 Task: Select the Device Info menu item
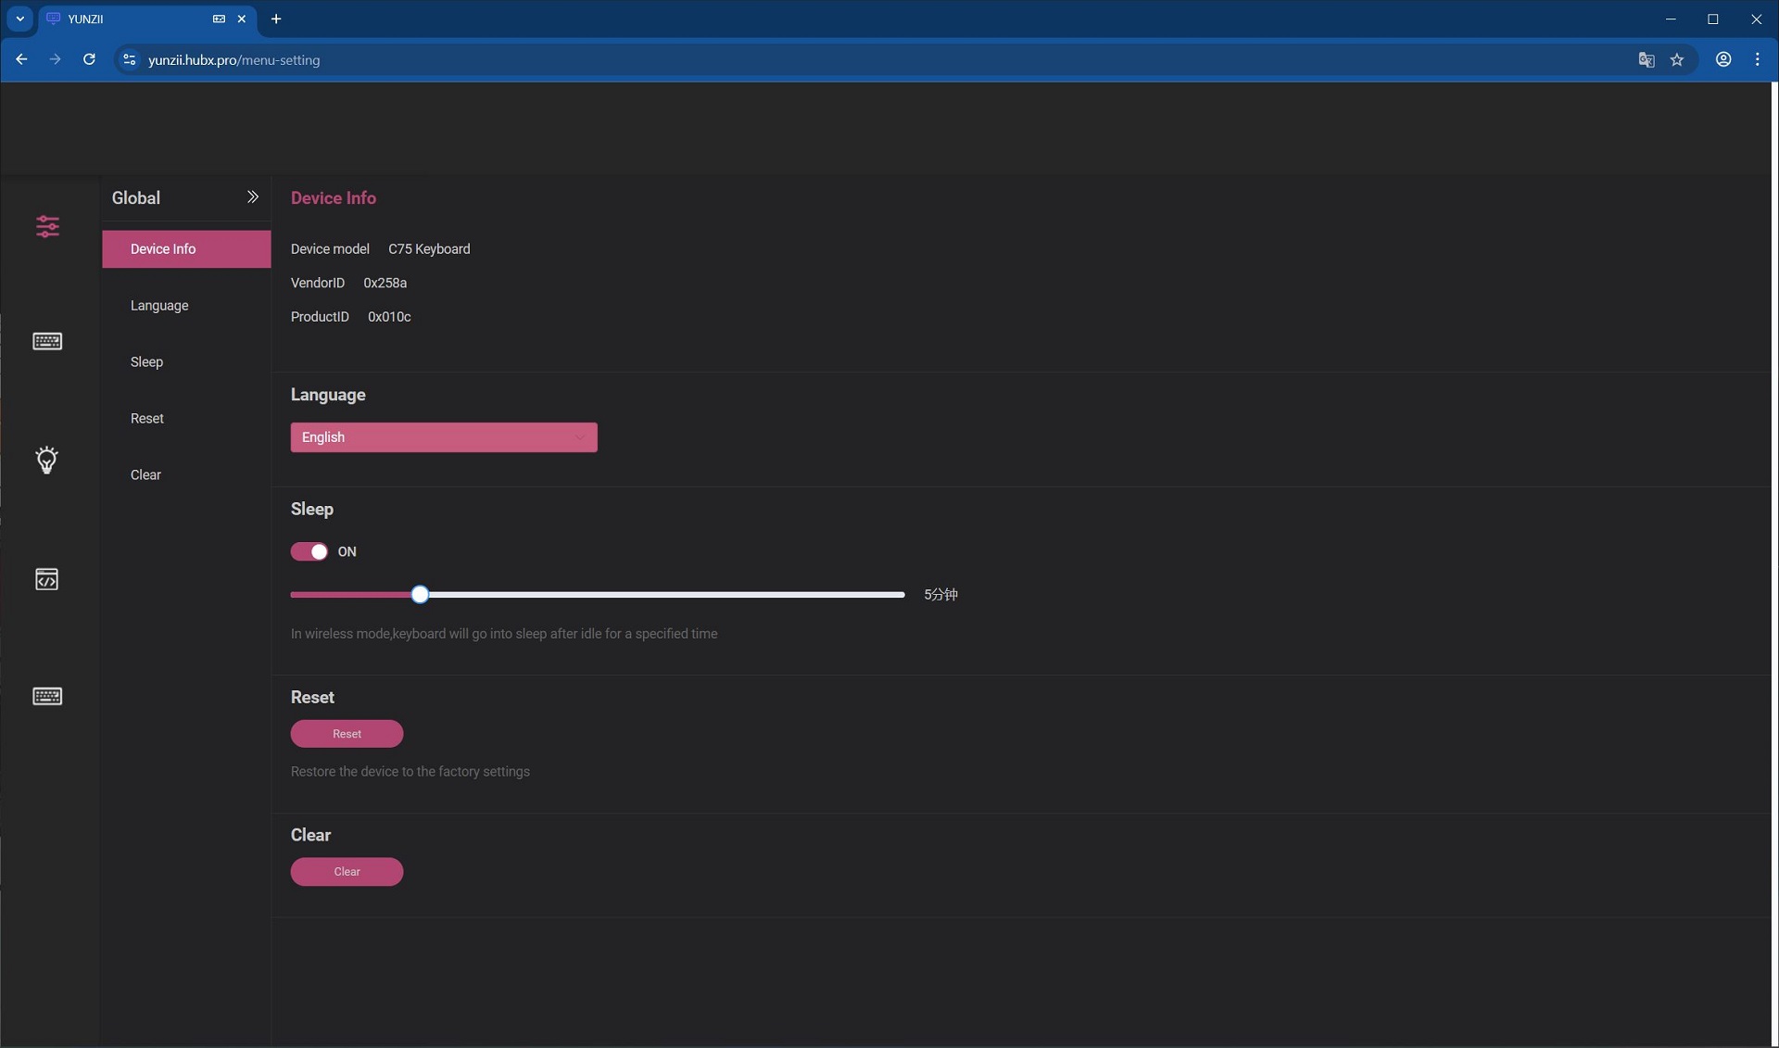(186, 249)
